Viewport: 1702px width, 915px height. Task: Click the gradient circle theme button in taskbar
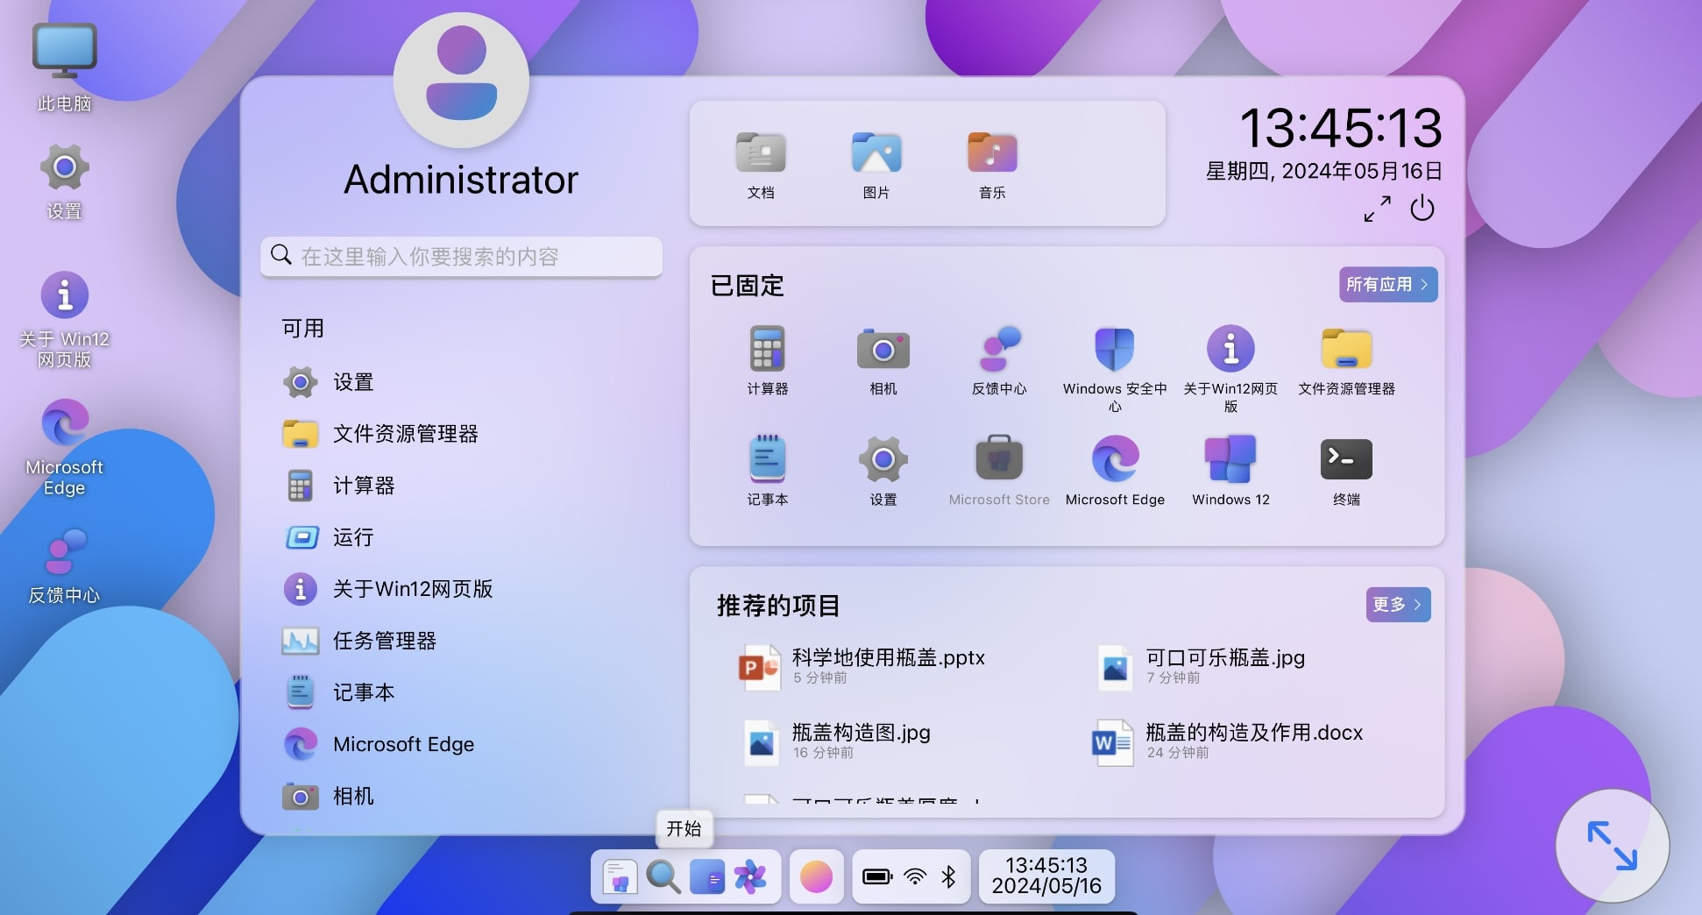tap(816, 876)
